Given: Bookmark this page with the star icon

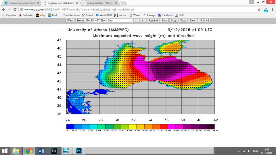Looking at the screenshot, I should click(x=259, y=9).
